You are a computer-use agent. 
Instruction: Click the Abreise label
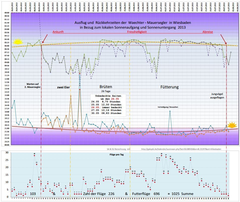click(208, 32)
